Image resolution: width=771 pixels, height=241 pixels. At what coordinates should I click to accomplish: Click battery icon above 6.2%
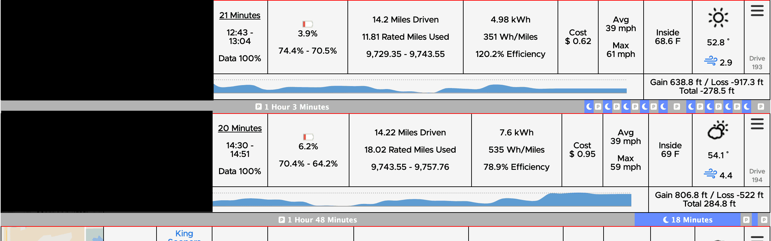coord(308,137)
